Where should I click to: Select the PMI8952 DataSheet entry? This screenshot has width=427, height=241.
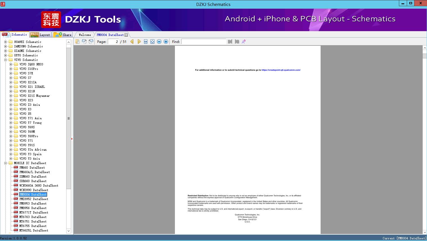click(34, 199)
